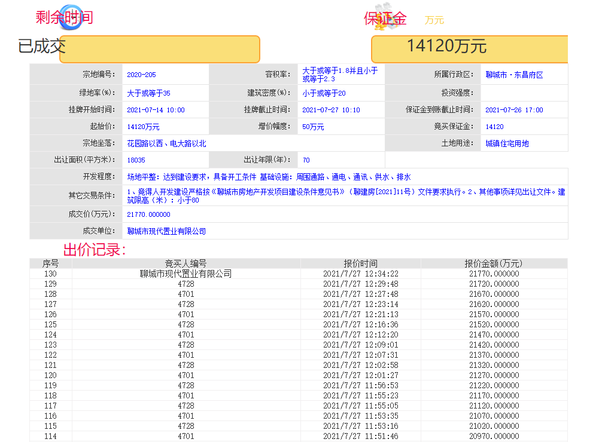The image size is (599, 442).
Task: Click bid amount 21720.000000 in row 129
Action: pos(494,284)
